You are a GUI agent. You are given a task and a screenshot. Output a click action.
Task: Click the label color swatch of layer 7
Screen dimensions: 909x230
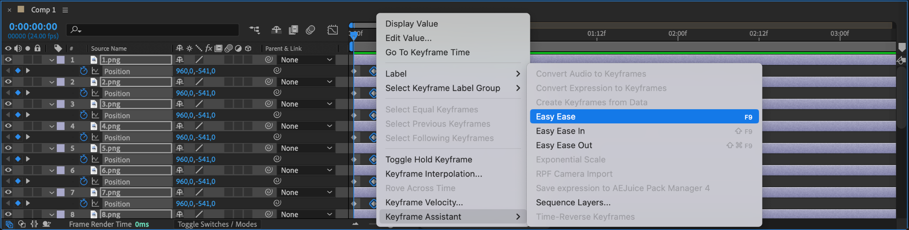tap(61, 192)
